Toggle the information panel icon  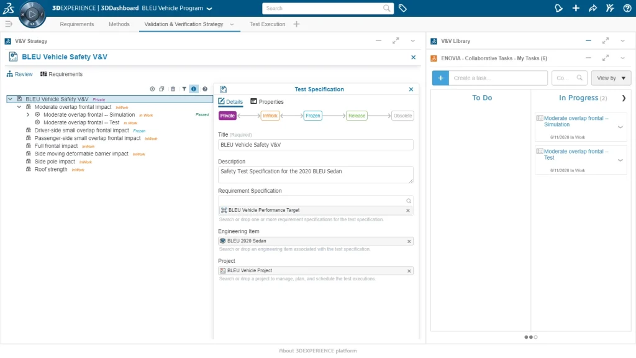coord(194,89)
